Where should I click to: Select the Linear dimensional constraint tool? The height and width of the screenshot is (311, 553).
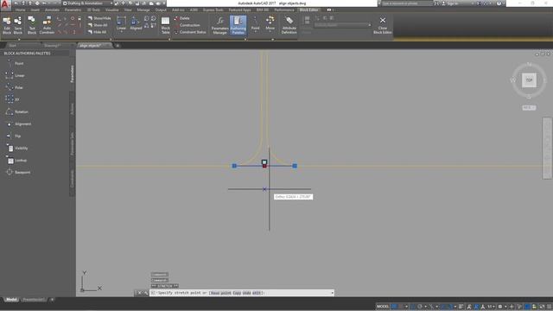(x=121, y=23)
